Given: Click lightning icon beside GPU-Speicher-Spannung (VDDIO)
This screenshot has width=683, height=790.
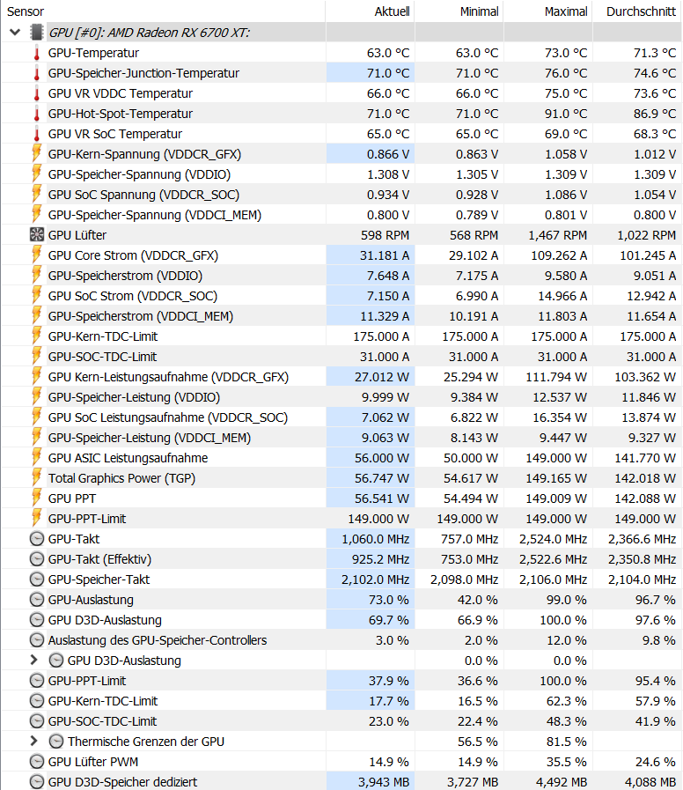Looking at the screenshot, I should pos(36,174).
